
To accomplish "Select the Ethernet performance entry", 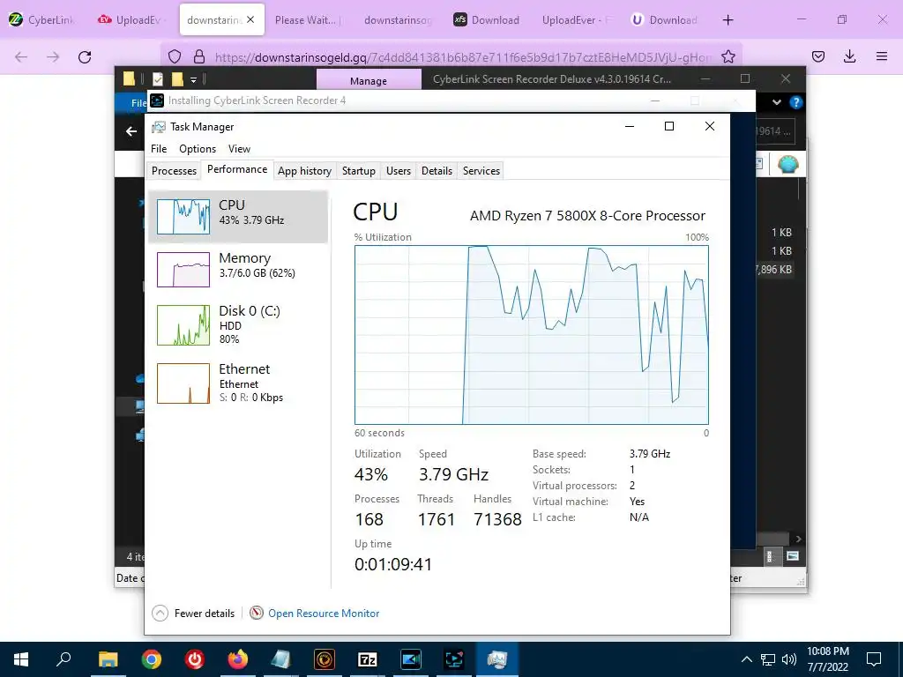I will pos(238,383).
